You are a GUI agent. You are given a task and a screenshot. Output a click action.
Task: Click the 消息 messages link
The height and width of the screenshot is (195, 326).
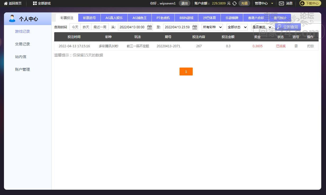289,3
